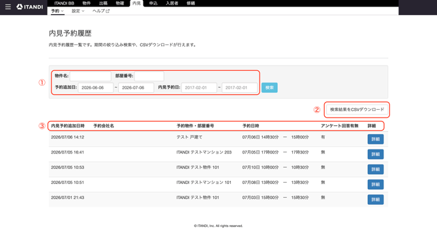Switch to the 内見 tab
The width and height of the screenshot is (437, 236).
click(x=136, y=3)
